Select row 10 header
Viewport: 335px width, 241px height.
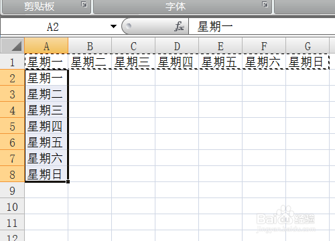pos(12,206)
